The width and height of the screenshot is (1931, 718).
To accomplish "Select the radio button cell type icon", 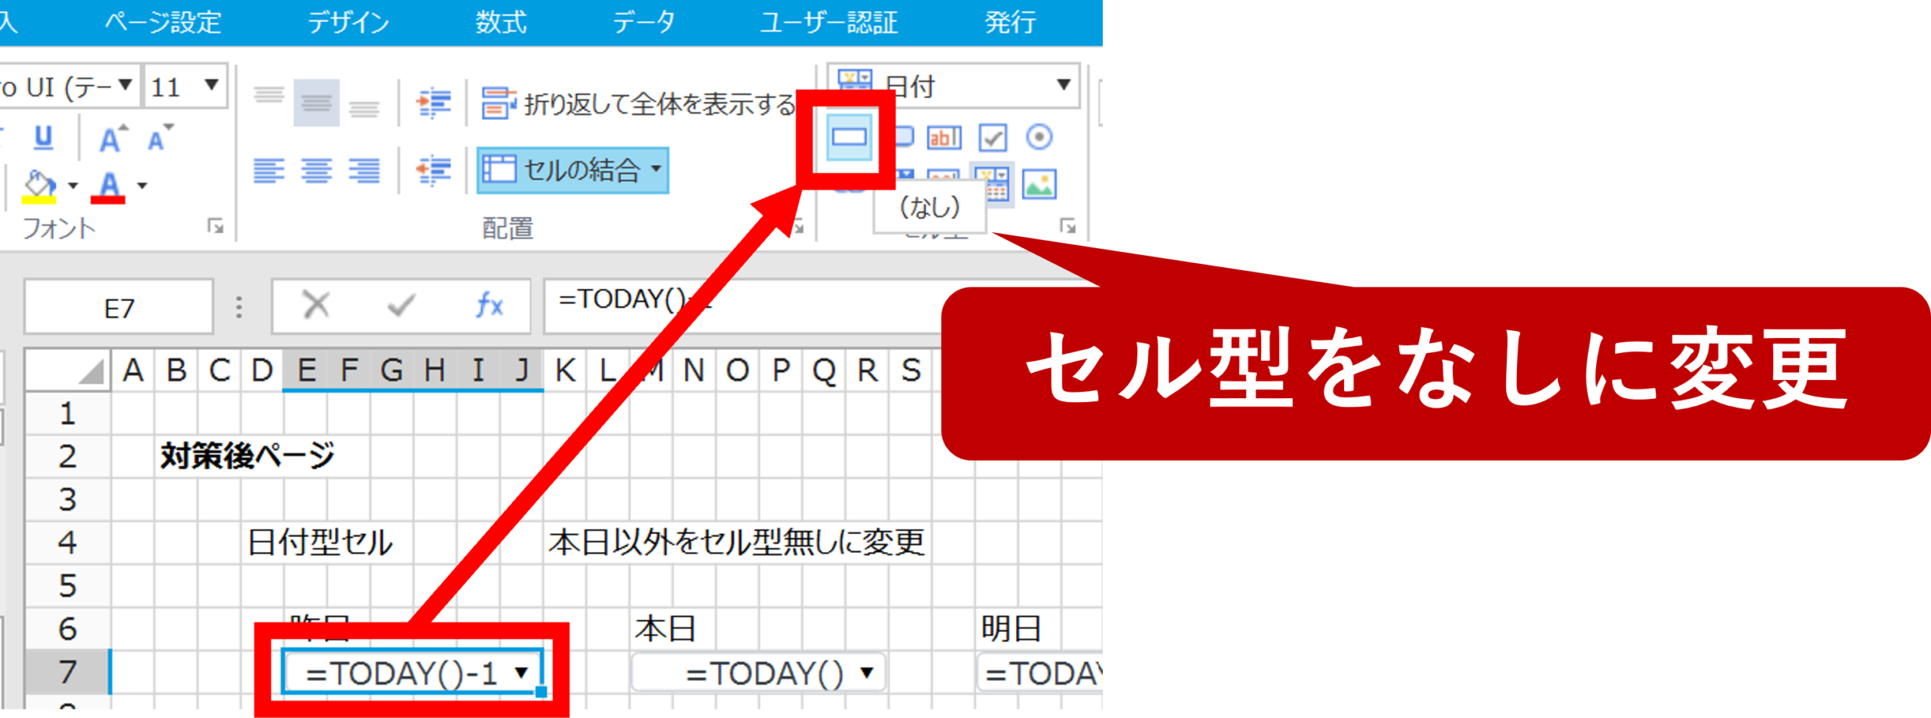I will click(x=1039, y=137).
